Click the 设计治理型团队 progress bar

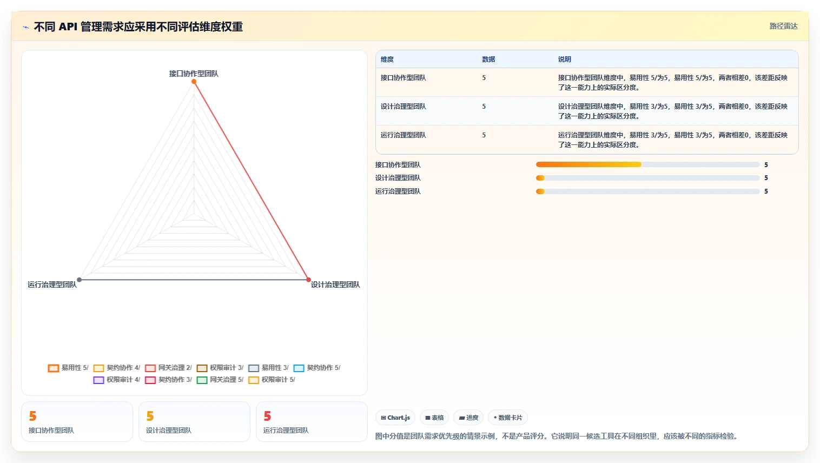[647, 178]
